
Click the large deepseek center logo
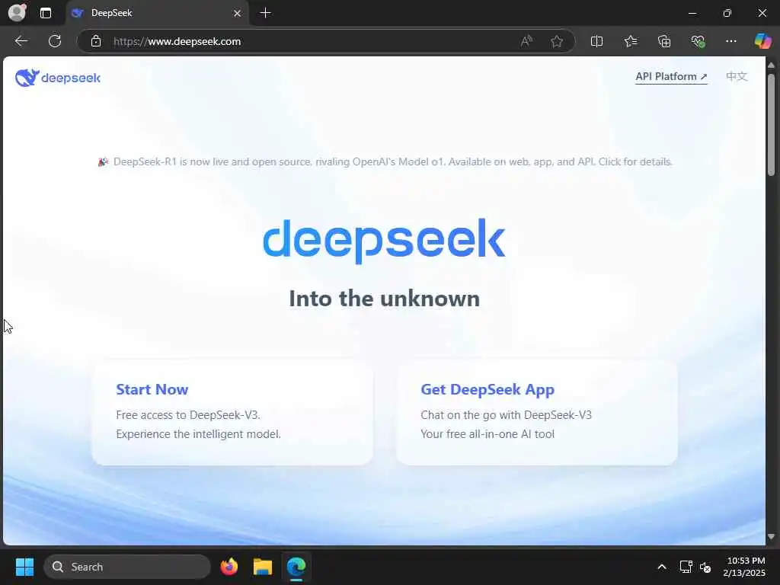[x=384, y=241]
